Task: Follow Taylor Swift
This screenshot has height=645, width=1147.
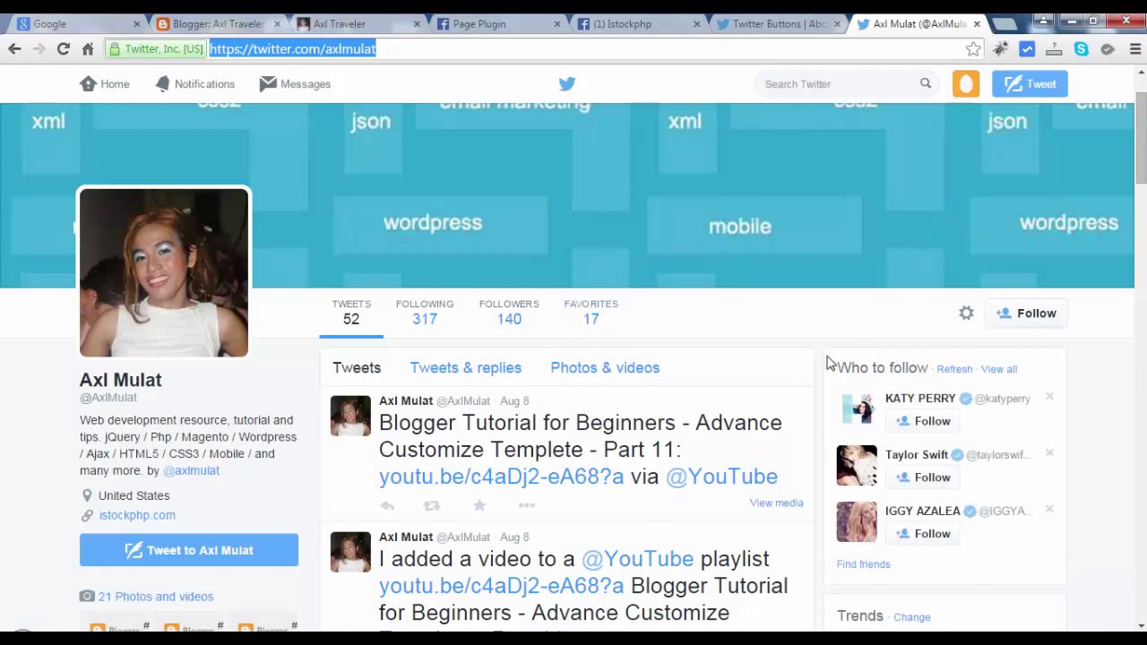Action: (922, 477)
